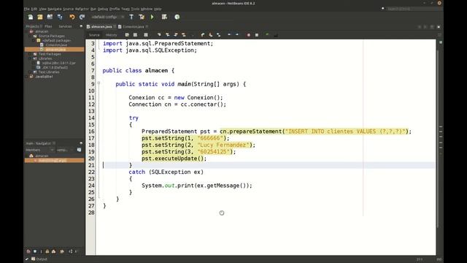Image resolution: width=467 pixels, height=263 pixels.
Task: Click the fold marker at line 9
Action: [99, 83]
